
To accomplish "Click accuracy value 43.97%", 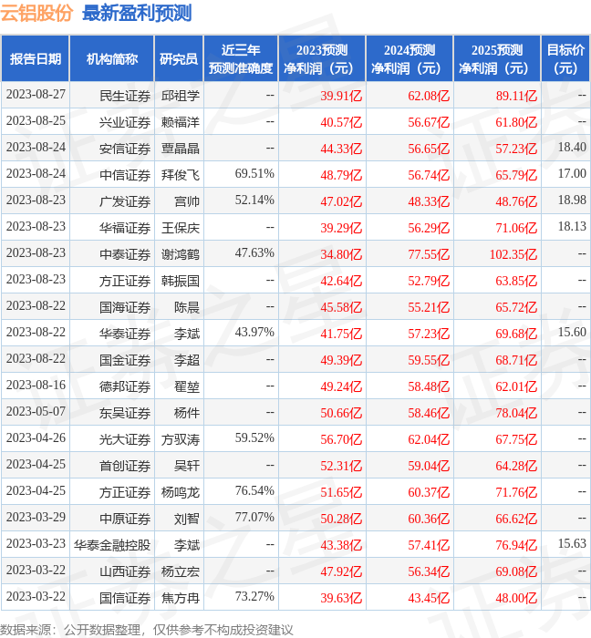I will pos(254,333).
